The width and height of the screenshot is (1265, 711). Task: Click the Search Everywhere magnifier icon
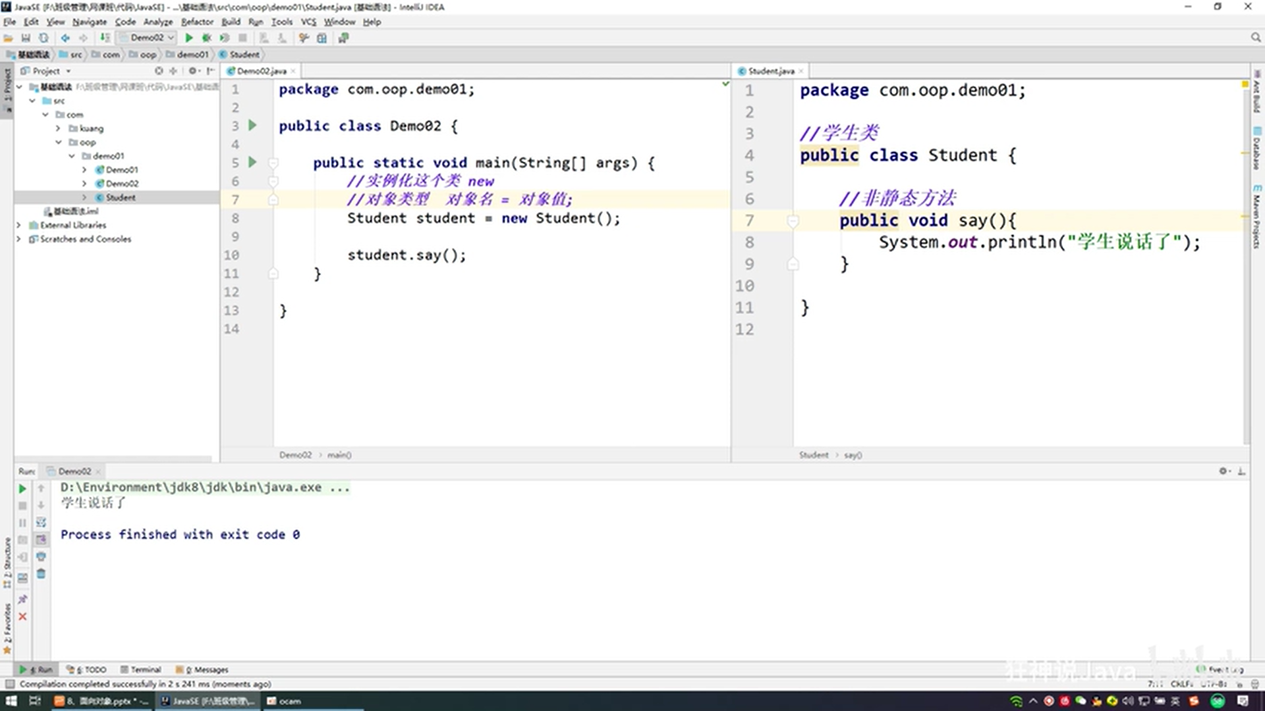[x=1256, y=38]
